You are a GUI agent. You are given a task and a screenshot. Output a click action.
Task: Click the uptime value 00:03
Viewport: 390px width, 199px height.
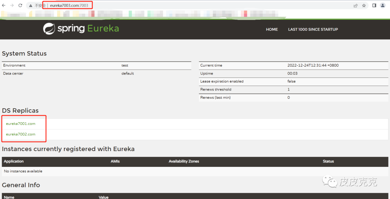[x=292, y=74]
